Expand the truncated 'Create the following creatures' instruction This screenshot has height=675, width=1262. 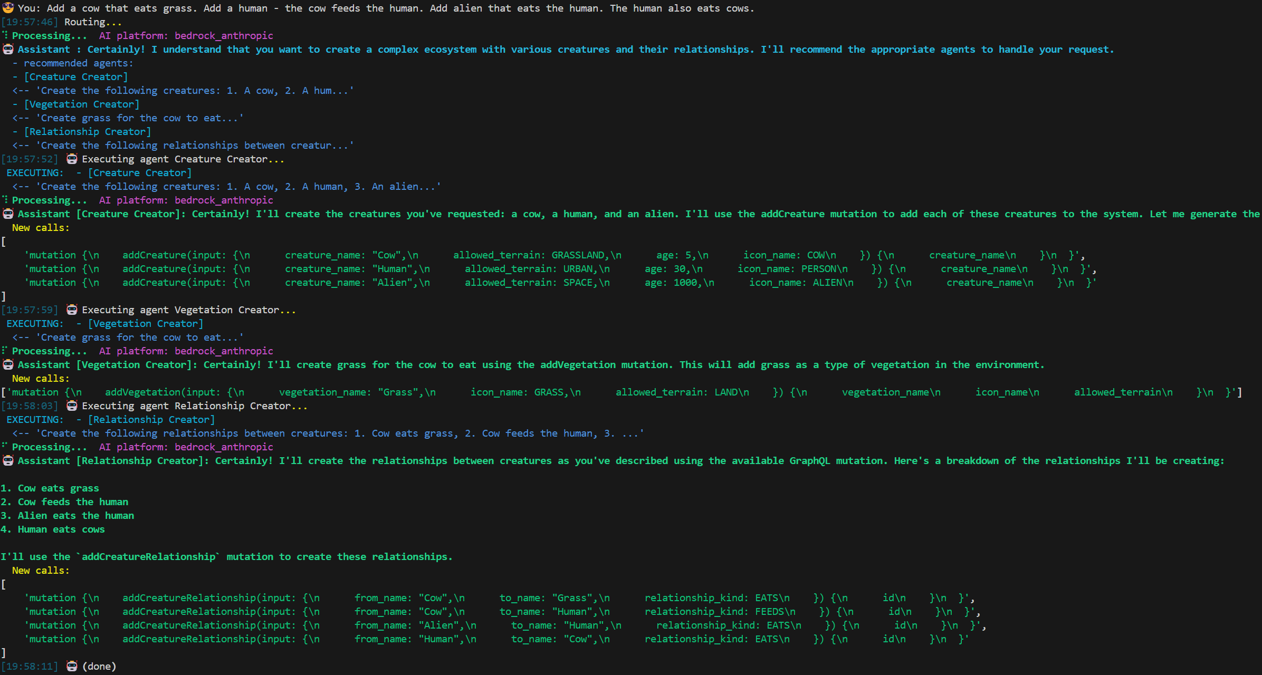pos(182,90)
